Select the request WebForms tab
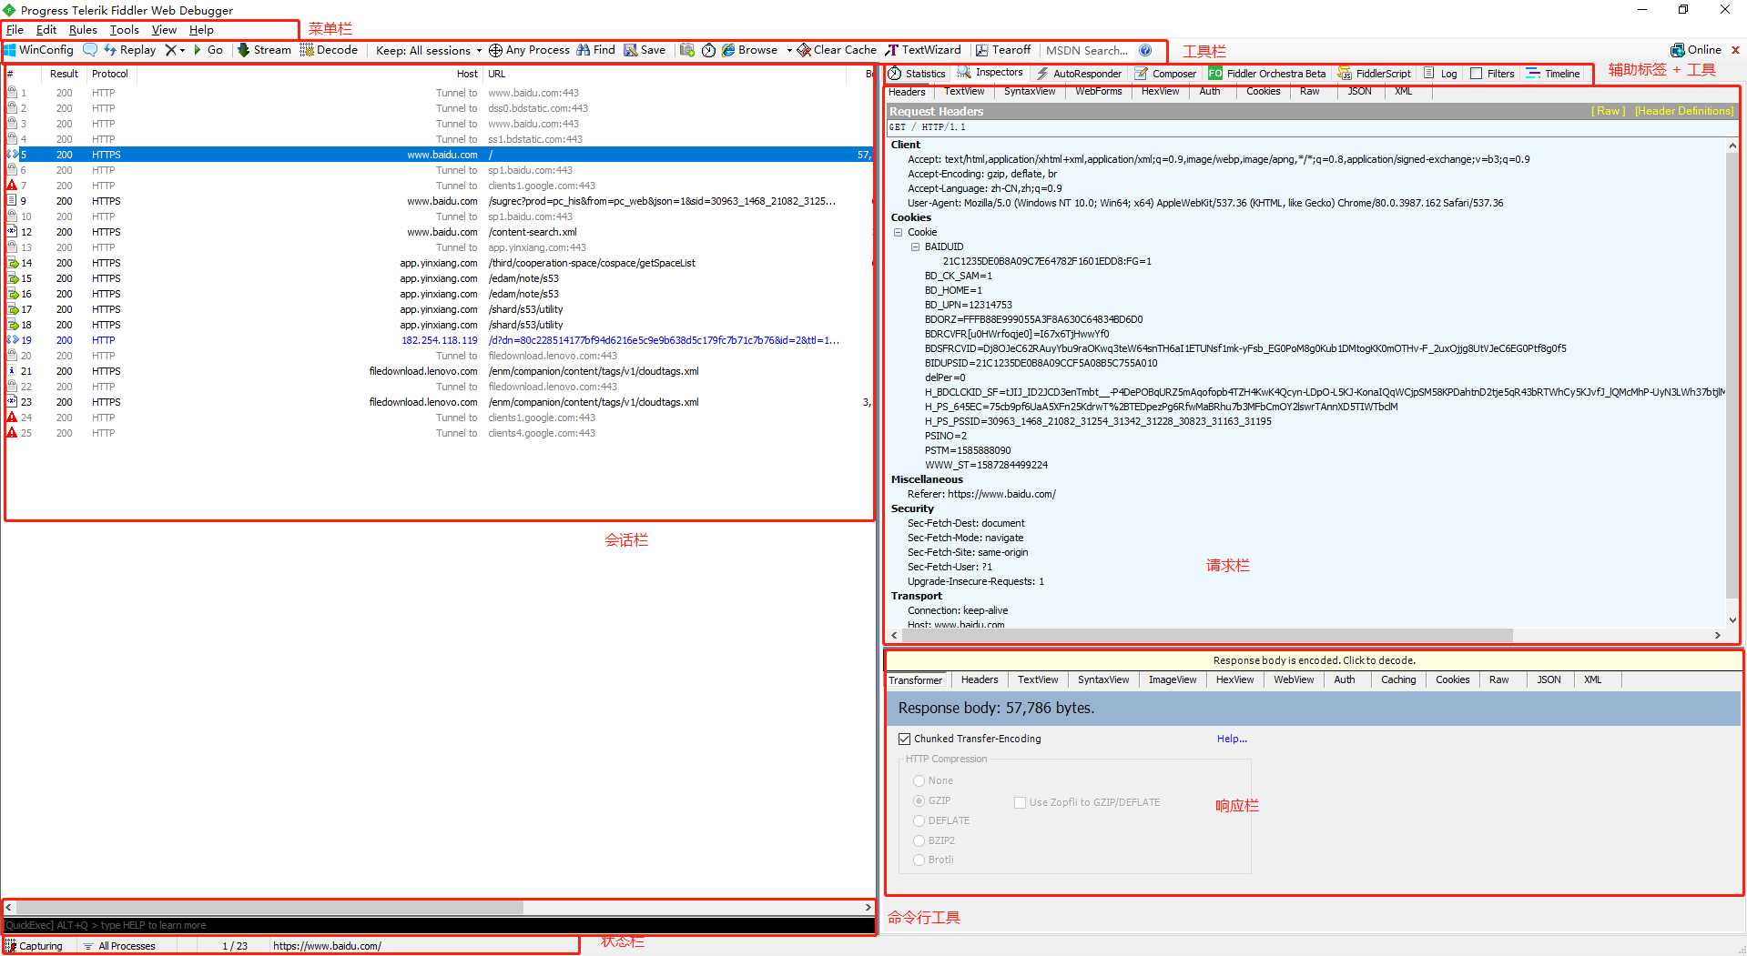The image size is (1747, 956). (1098, 92)
